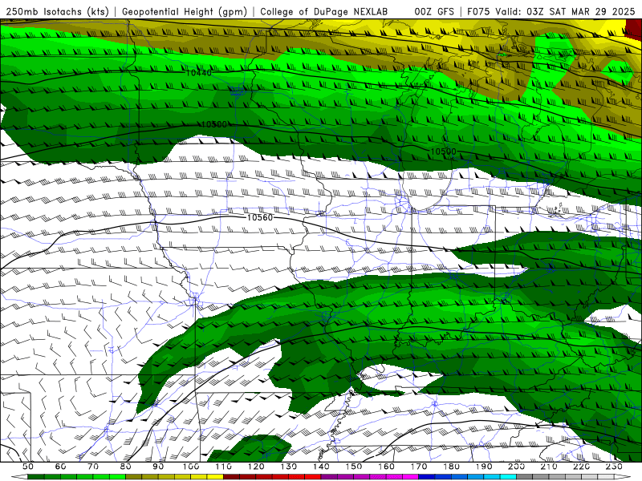Select the bright red swatch just before 140
642x481 pixels.
click(313, 476)
